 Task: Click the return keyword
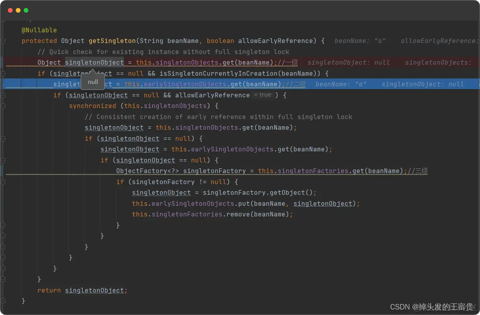49,290
